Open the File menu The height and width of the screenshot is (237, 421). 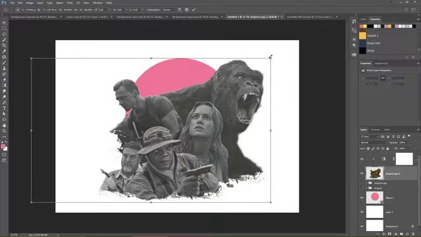click(x=12, y=3)
